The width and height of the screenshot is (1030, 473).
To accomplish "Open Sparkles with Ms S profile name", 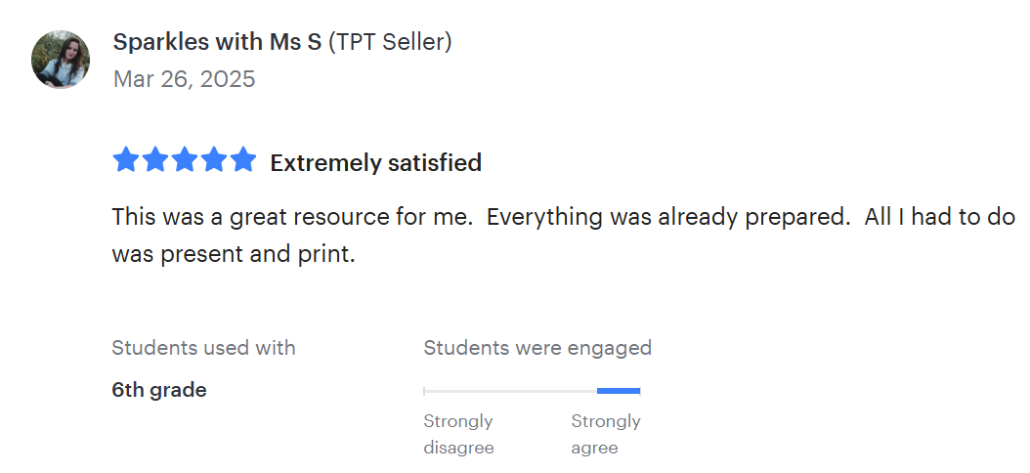I will 217,42.
